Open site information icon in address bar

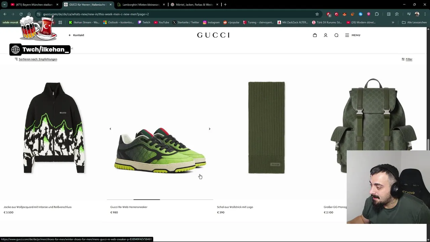point(39,14)
